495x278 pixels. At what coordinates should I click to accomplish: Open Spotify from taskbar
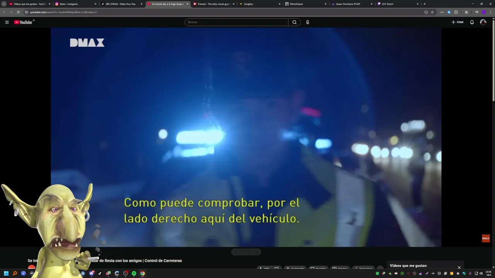coord(134,273)
